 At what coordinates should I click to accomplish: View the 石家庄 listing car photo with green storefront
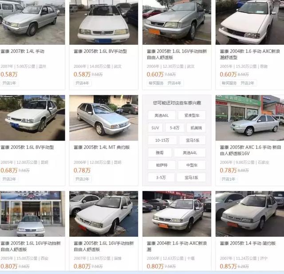point(250,118)
